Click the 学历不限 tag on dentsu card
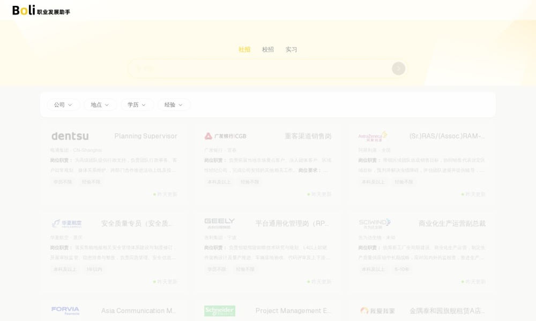536x321 pixels. 63,182
